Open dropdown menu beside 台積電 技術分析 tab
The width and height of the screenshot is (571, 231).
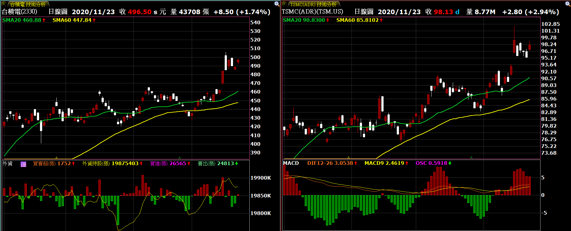coord(4,4)
